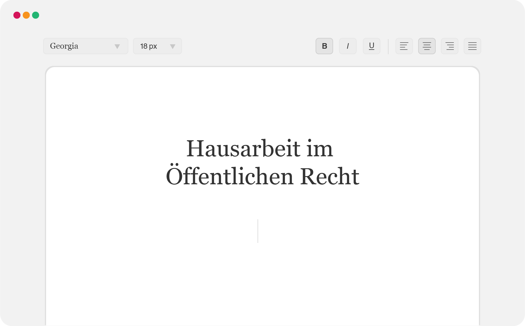
Task: Disable the active bold toggle
Action: [x=324, y=46]
